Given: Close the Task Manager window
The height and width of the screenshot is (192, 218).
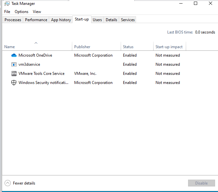Looking at the screenshot, I should coord(211,3).
